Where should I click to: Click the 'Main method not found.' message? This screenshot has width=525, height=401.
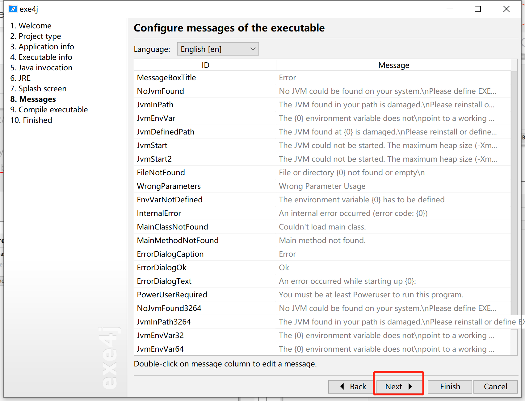pos(394,240)
